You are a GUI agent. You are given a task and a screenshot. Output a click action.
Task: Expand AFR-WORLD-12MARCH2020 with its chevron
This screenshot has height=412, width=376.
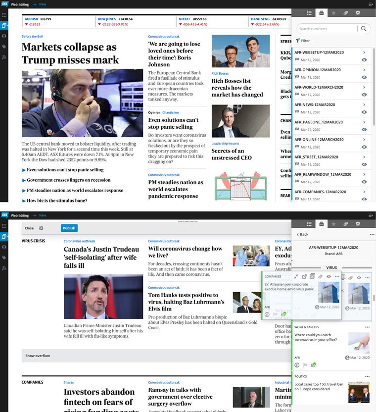(364, 87)
